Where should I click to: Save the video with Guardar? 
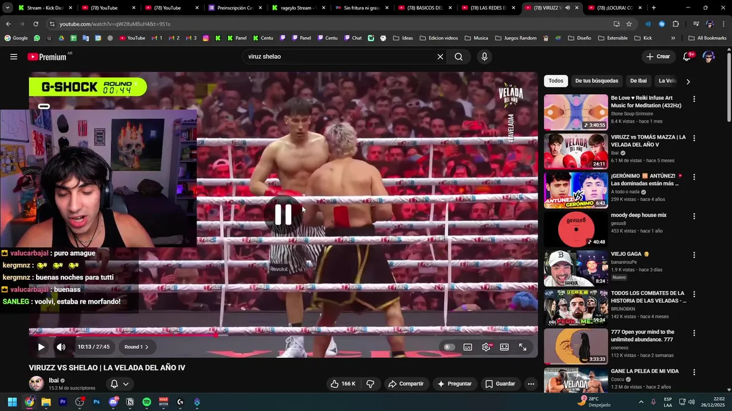click(x=500, y=384)
